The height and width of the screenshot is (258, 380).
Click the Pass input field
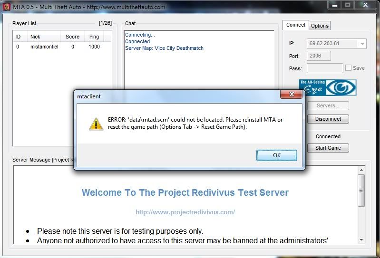(325, 68)
